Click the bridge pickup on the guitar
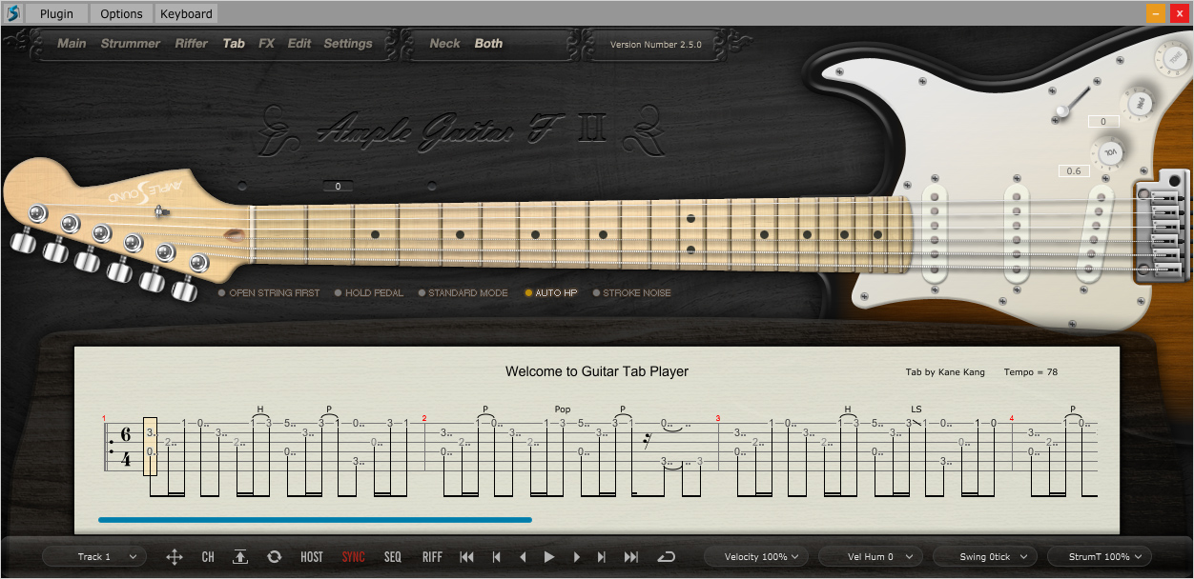1194x579 pixels. tap(1096, 232)
